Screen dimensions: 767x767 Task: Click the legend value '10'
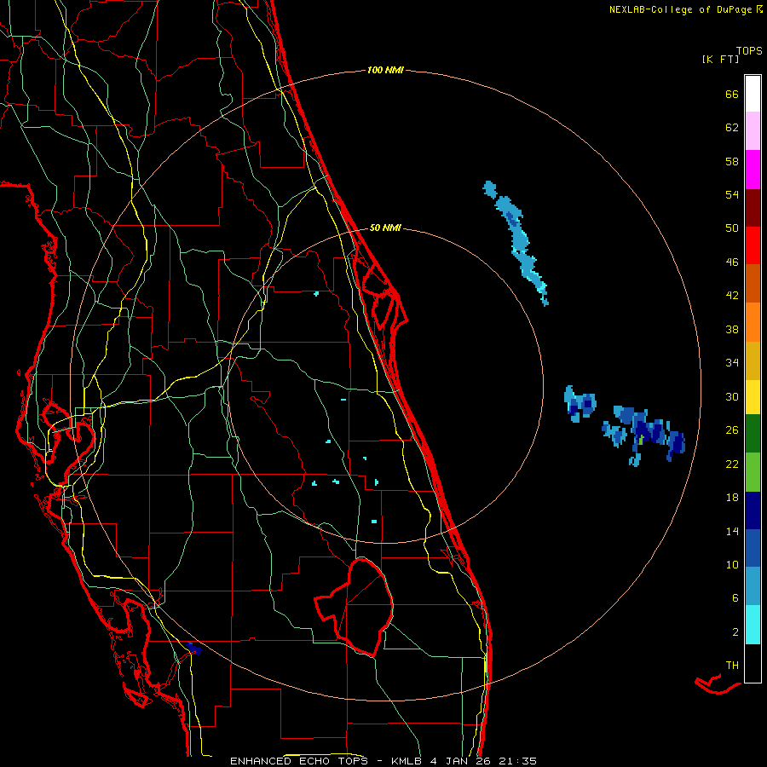732,565
